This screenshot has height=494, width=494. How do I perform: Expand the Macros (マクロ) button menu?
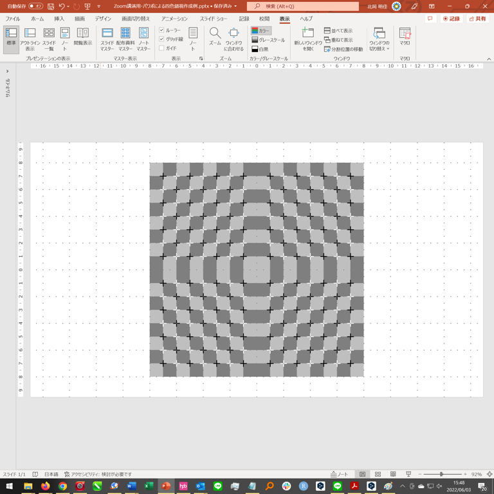(405, 38)
